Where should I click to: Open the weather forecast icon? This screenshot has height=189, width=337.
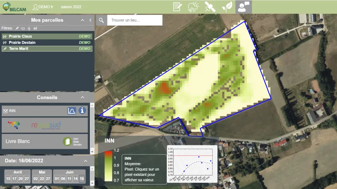pyautogui.click(x=193, y=7)
